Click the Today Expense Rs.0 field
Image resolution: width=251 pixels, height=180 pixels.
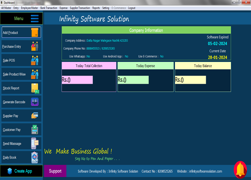[133, 80]
